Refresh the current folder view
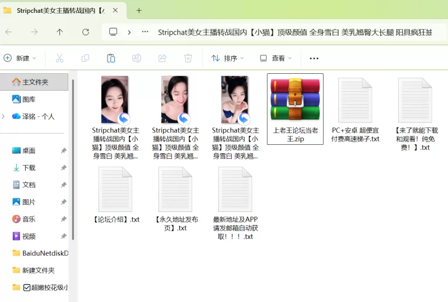The height and width of the screenshot is (302, 448). (x=86, y=32)
